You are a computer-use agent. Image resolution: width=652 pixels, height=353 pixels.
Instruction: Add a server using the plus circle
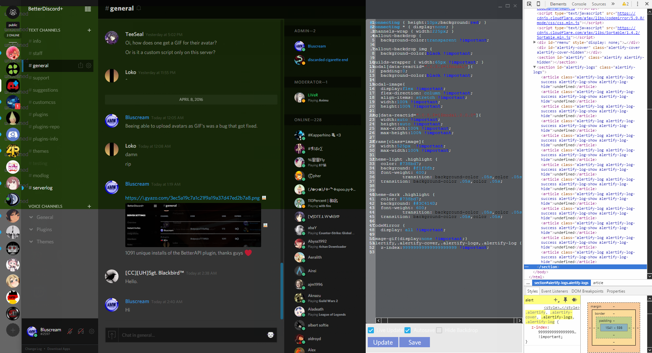pos(13,330)
